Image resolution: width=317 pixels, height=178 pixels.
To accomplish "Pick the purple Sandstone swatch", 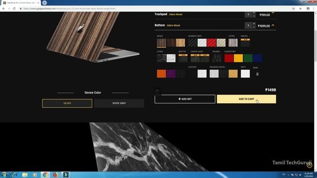I will [x=171, y=74].
